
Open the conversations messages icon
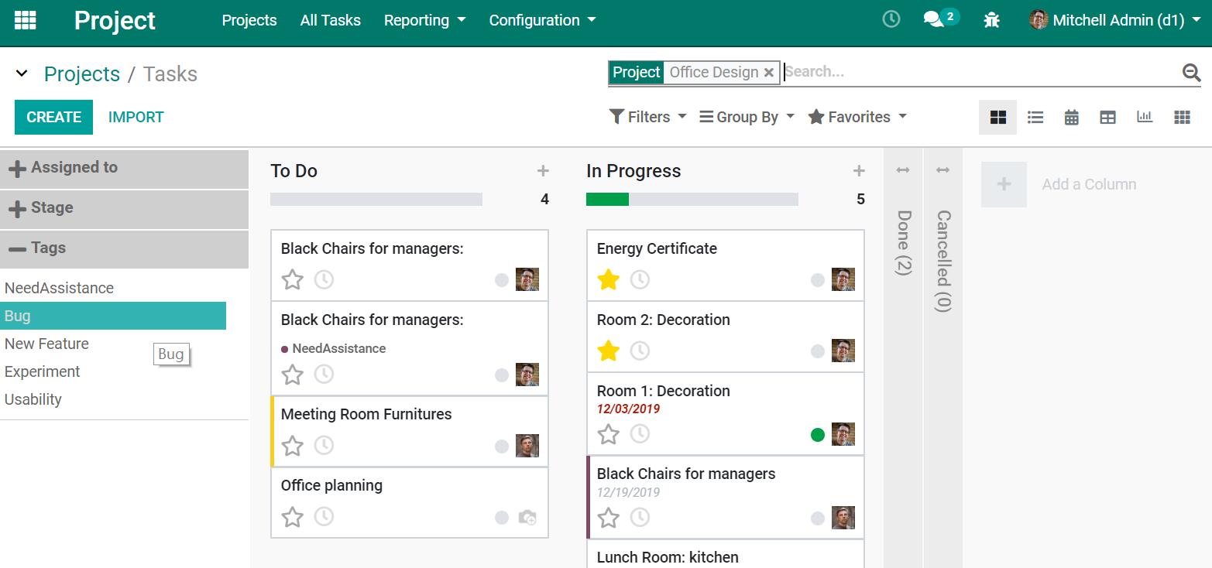934,20
